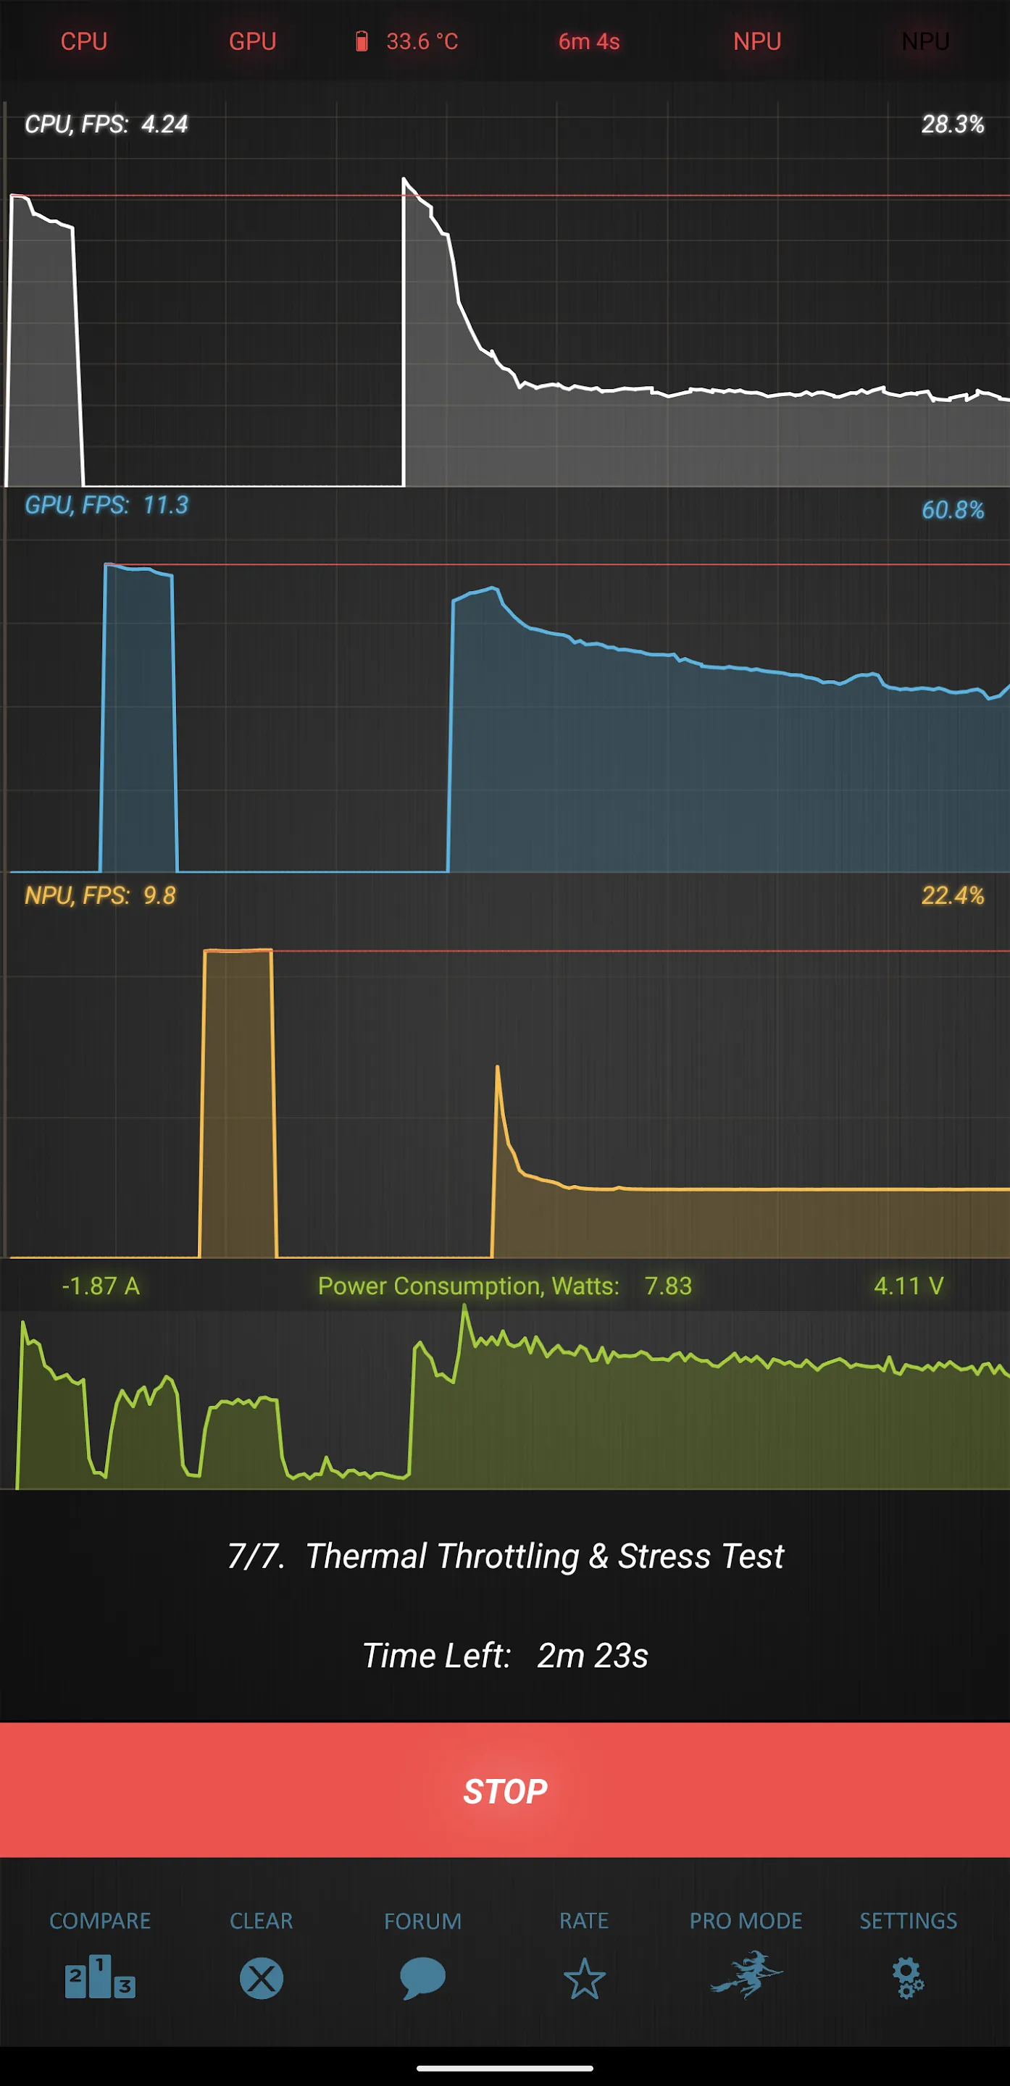Tap the Android home gesture bar

coord(504,2067)
